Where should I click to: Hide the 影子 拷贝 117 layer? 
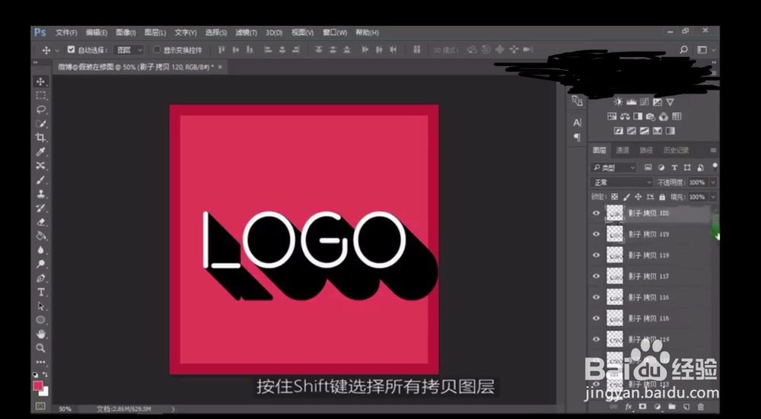(596, 276)
